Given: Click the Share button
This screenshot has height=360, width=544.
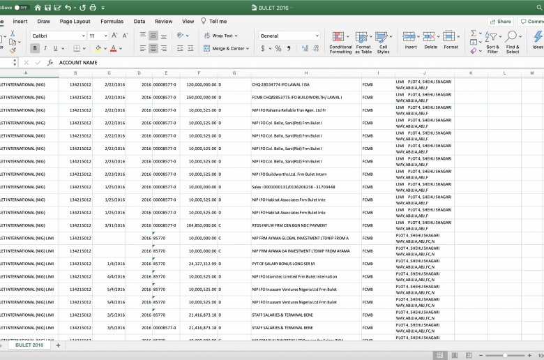Looking at the screenshot, I should pos(500,22).
